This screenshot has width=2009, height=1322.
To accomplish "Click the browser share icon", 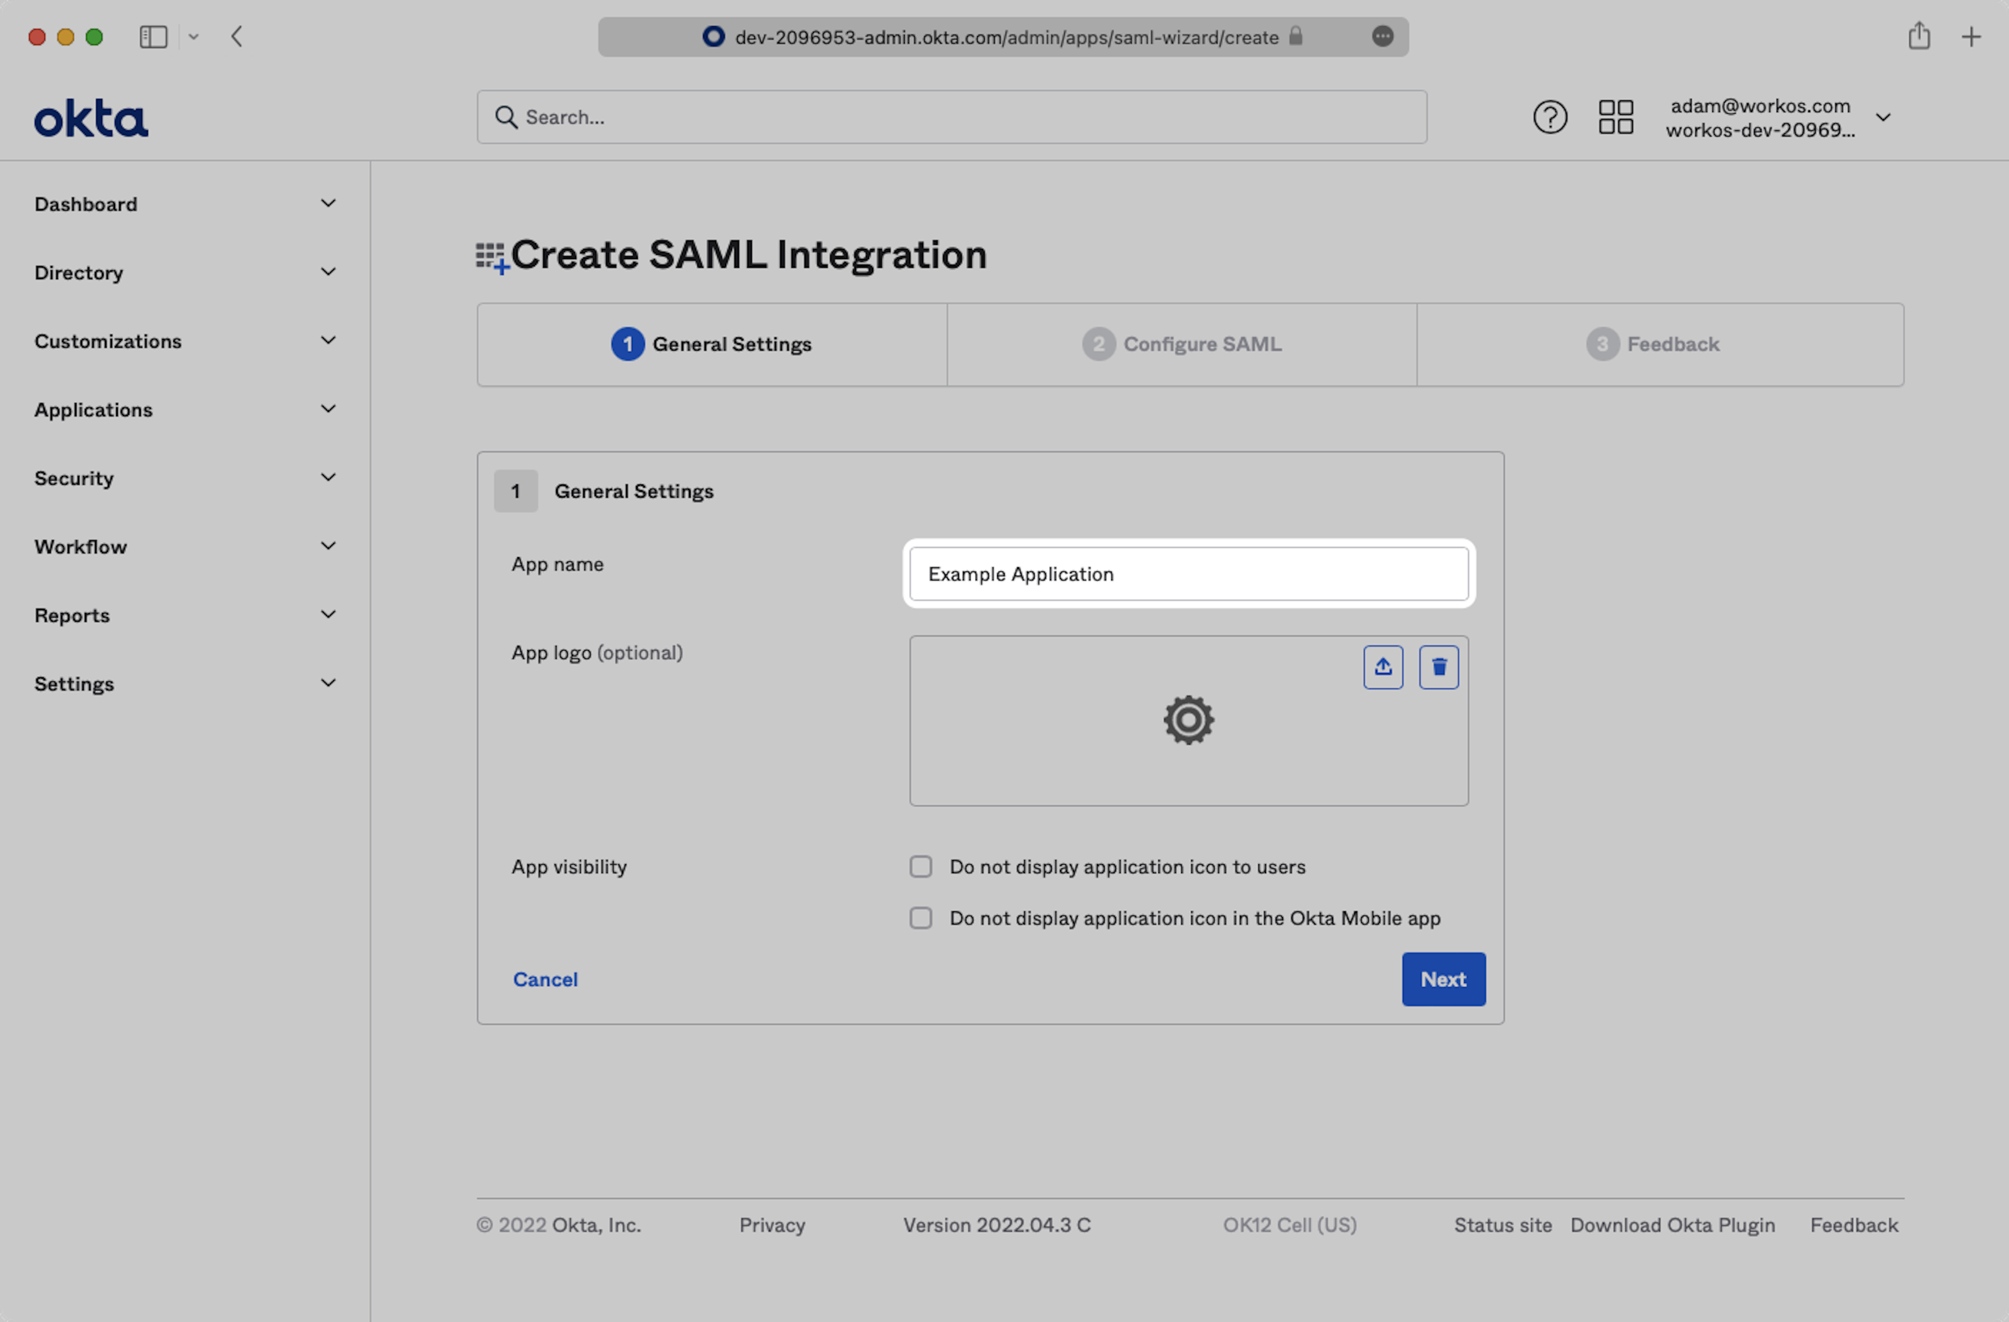I will pos(1918,36).
